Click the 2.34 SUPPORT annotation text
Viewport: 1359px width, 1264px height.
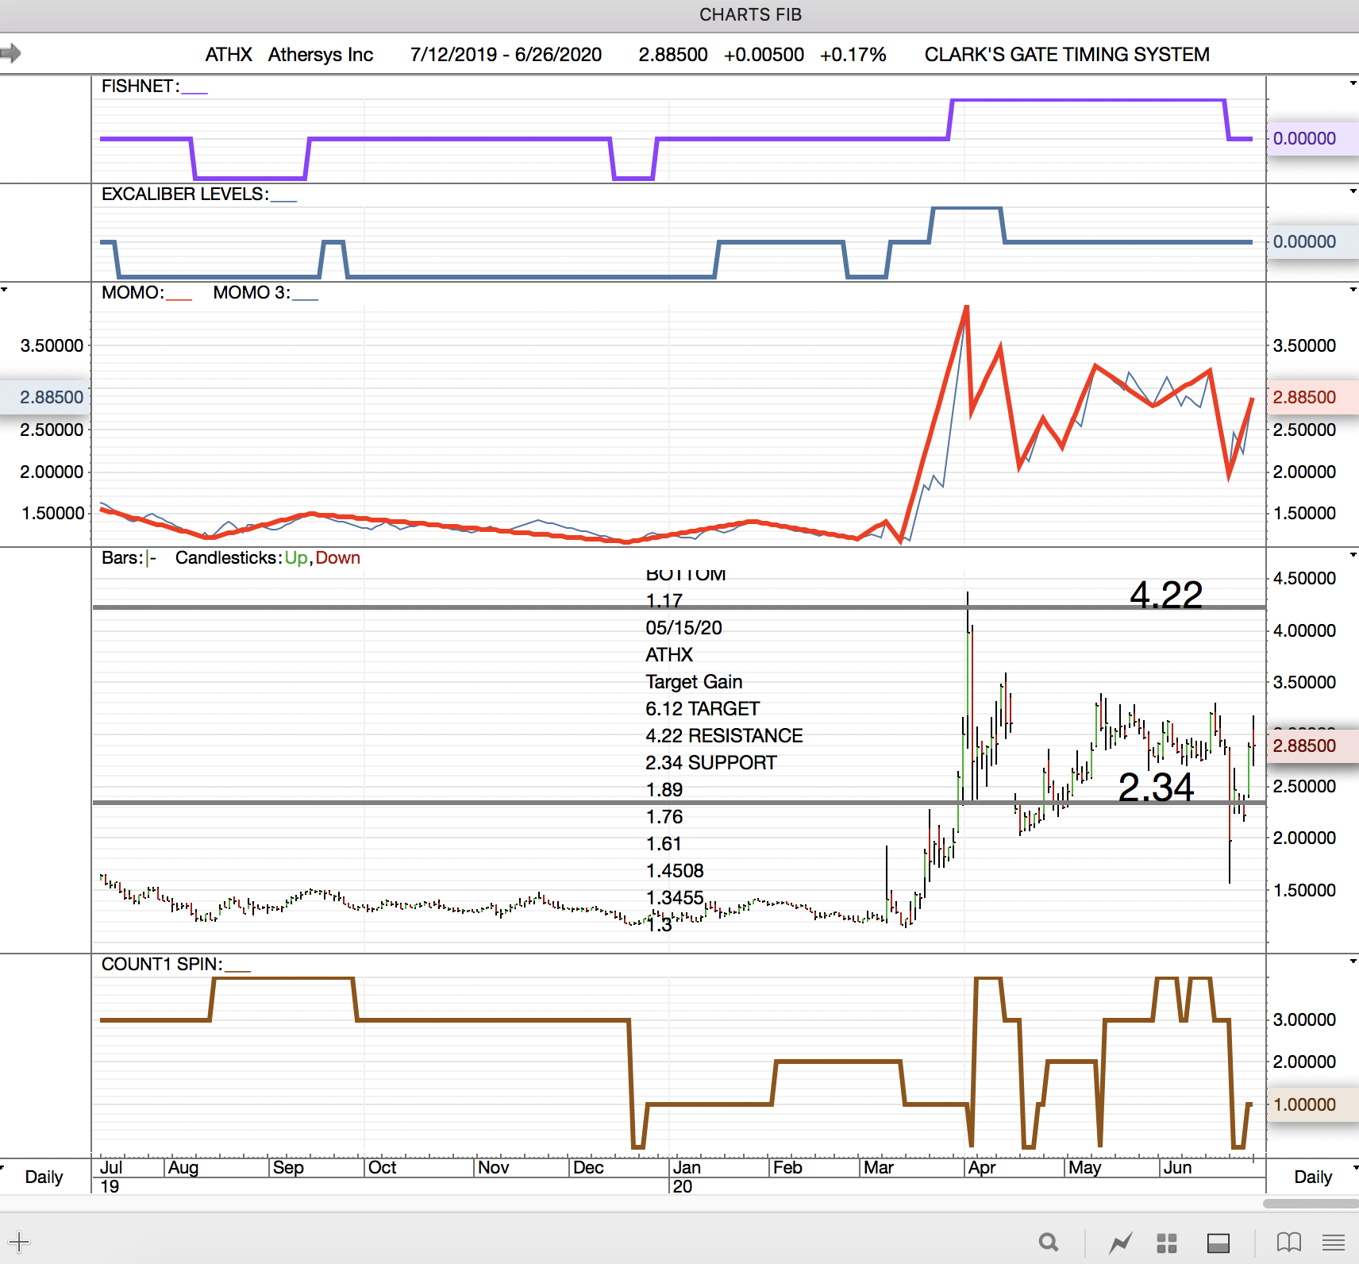pyautogui.click(x=711, y=762)
